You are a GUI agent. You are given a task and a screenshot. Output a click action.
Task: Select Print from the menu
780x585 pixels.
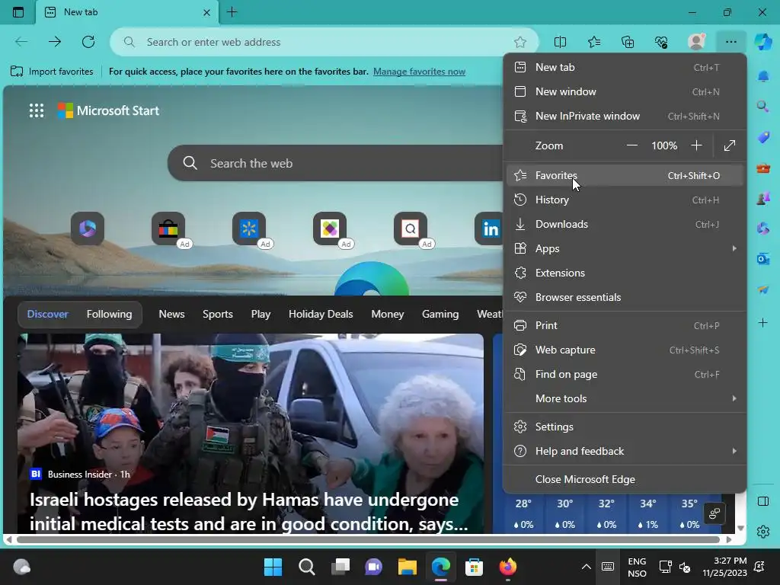point(625,326)
